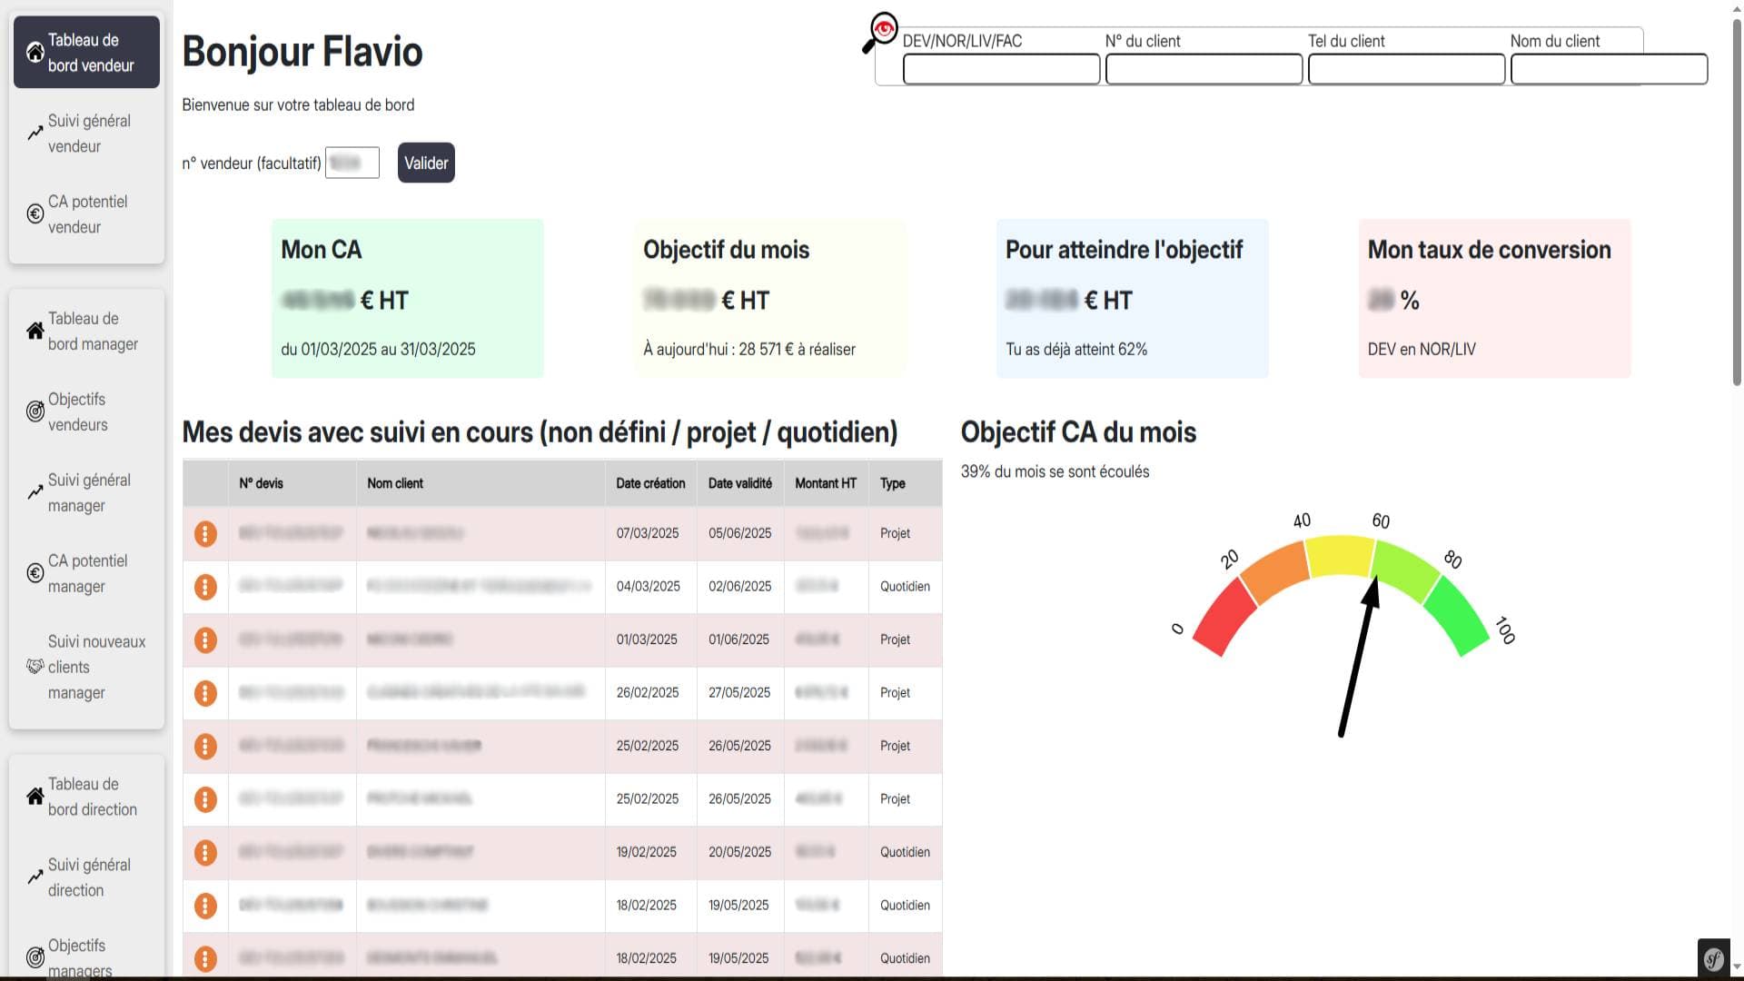Click the magnifier search icon near the client fields
1744x981 pixels.
879,34
